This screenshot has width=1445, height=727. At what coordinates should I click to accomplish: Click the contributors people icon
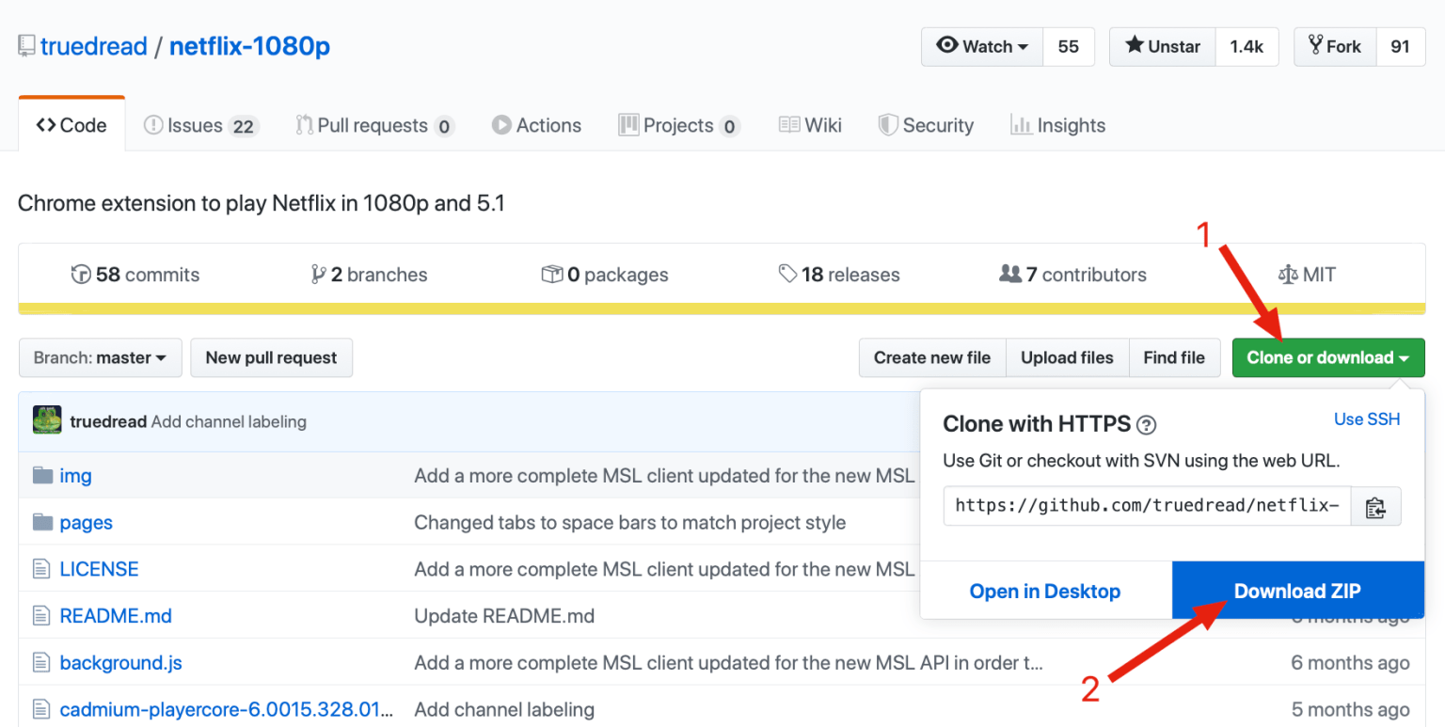click(x=1010, y=275)
